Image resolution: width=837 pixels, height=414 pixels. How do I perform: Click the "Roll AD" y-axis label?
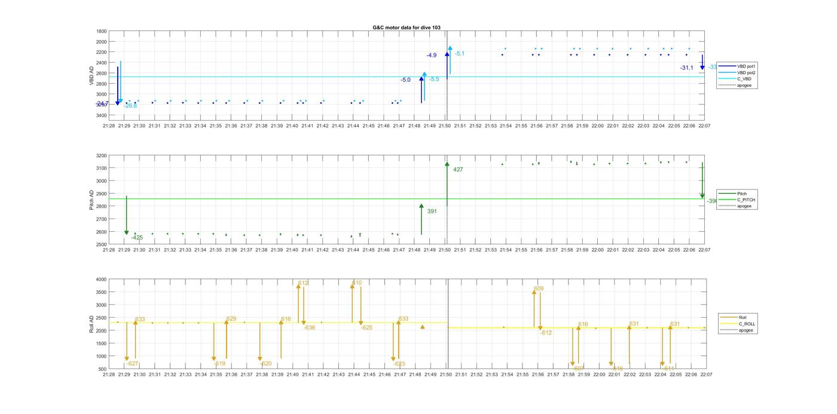tap(92, 324)
